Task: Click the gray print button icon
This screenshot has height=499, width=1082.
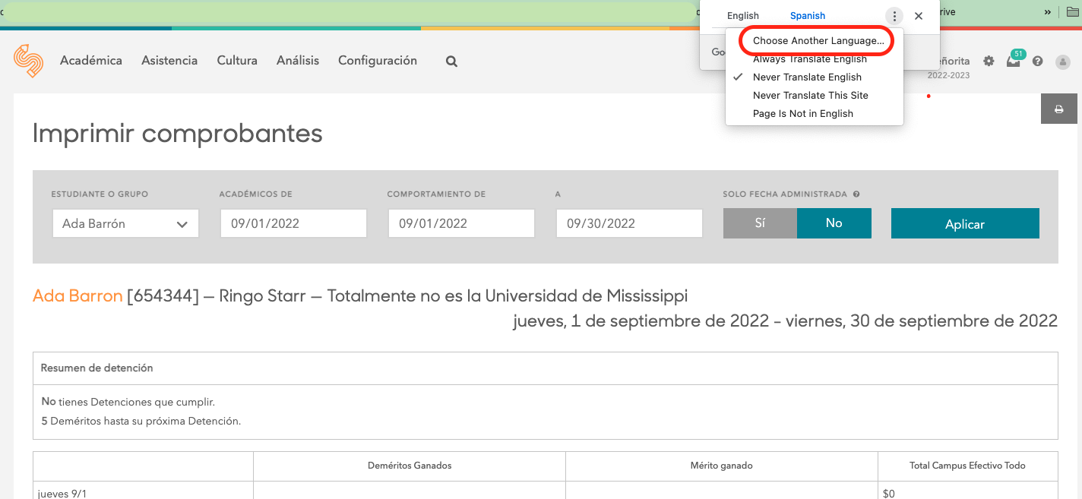Action: click(x=1058, y=109)
